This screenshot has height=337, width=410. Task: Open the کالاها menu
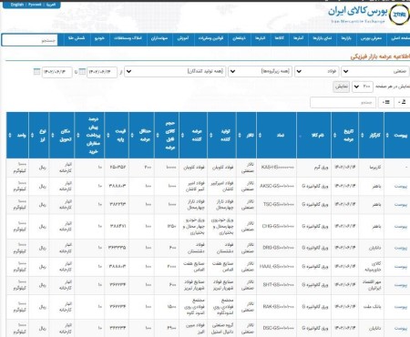279,38
